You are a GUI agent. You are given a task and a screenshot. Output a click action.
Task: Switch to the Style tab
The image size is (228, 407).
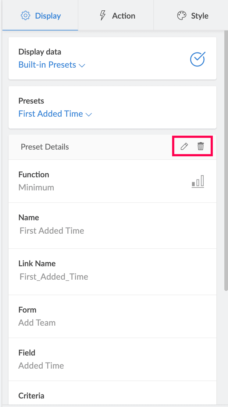tap(193, 16)
